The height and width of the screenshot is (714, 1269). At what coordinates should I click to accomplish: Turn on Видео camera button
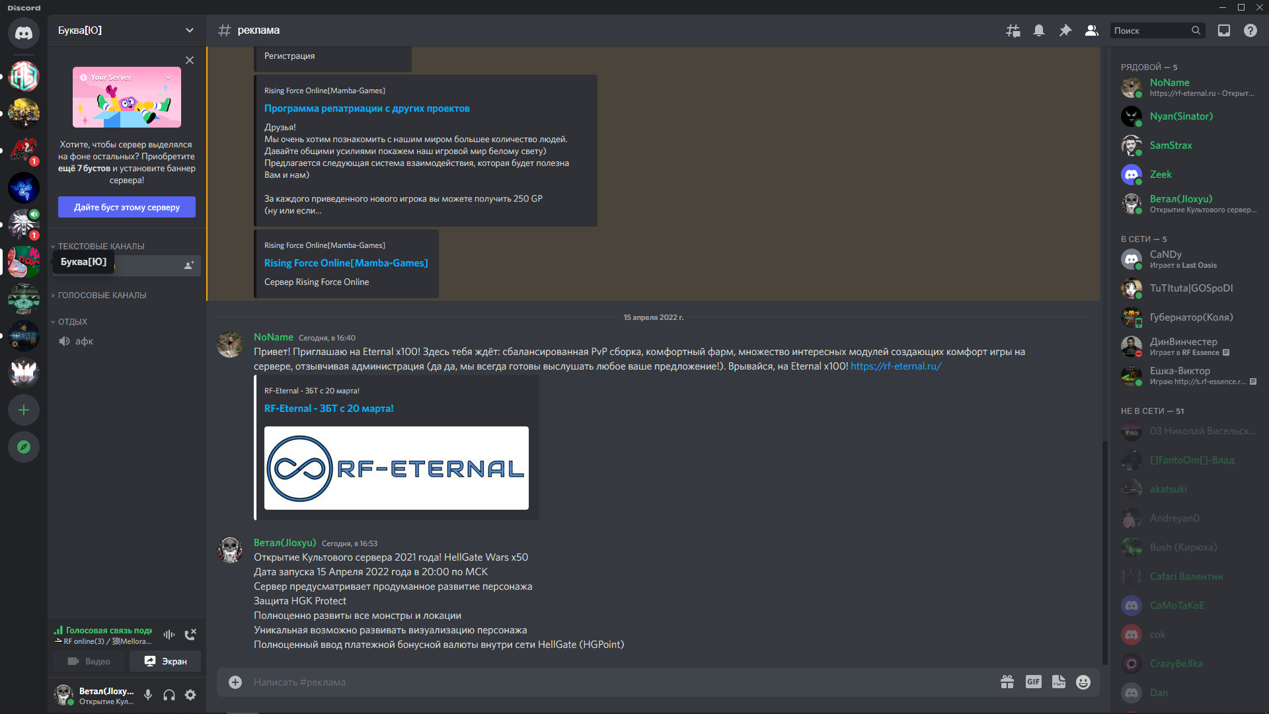90,661
